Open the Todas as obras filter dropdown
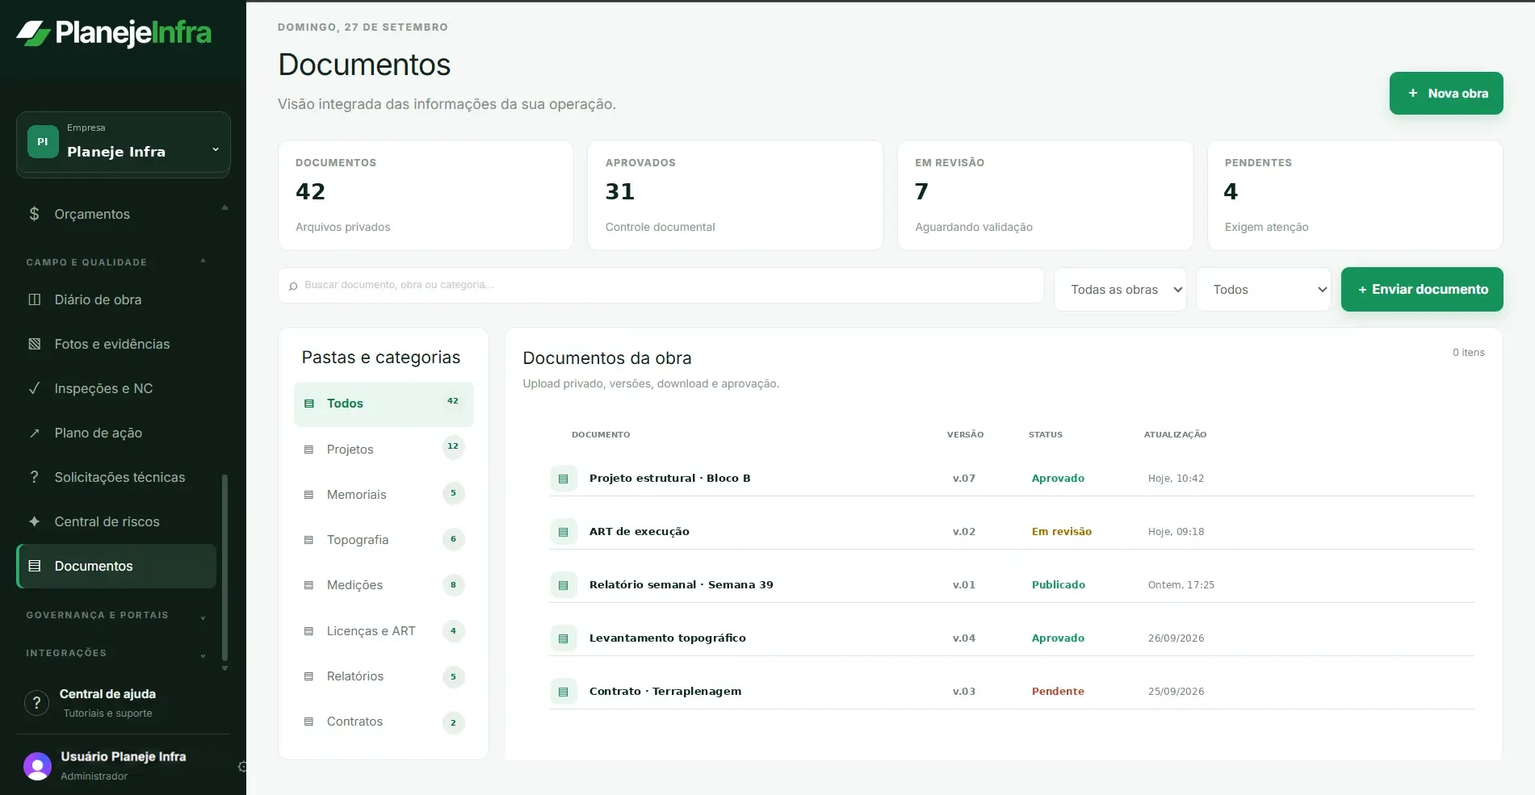The height and width of the screenshot is (795, 1535). tap(1120, 290)
